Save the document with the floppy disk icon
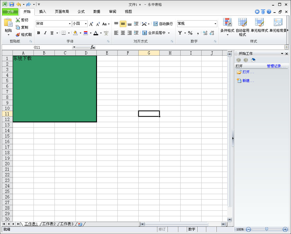291x234 pixels. tap(12, 4)
